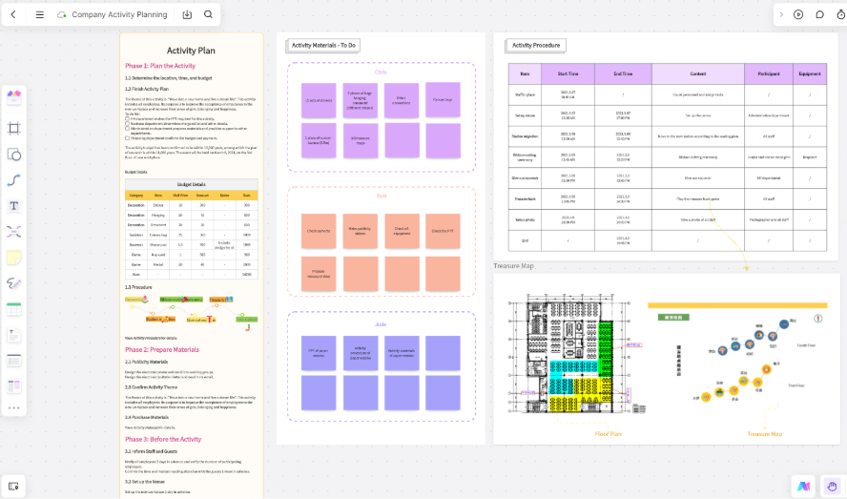Pick the yellow sticky note tool
Viewport: 847px width, 499px height.
(x=14, y=258)
